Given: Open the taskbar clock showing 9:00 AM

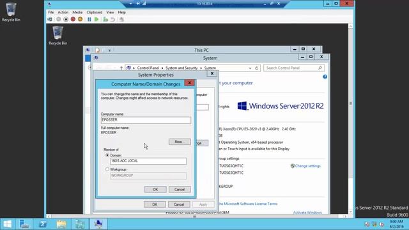Looking at the screenshot, I should (x=396, y=224).
